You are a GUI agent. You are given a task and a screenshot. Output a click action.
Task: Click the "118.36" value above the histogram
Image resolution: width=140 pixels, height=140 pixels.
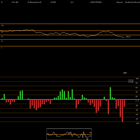(x=131, y=82)
